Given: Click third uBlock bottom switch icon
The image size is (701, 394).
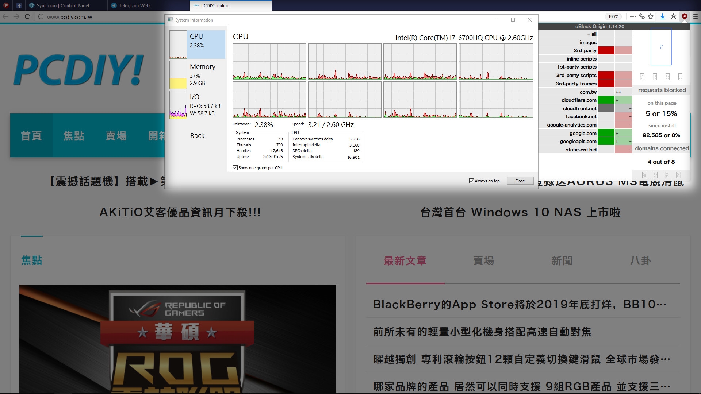Looking at the screenshot, I should click(x=667, y=175).
